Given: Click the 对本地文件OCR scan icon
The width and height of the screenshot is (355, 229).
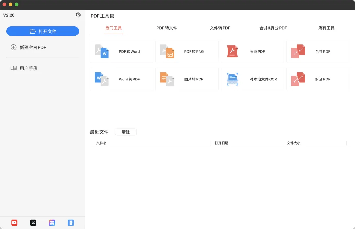Looking at the screenshot, I should pyautogui.click(x=232, y=79).
